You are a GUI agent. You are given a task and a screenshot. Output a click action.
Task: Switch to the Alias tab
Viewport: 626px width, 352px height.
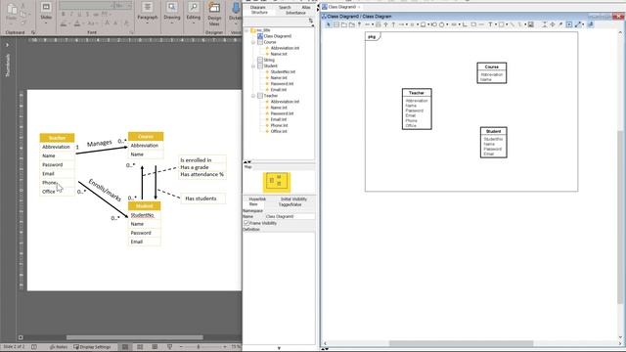pos(306,8)
